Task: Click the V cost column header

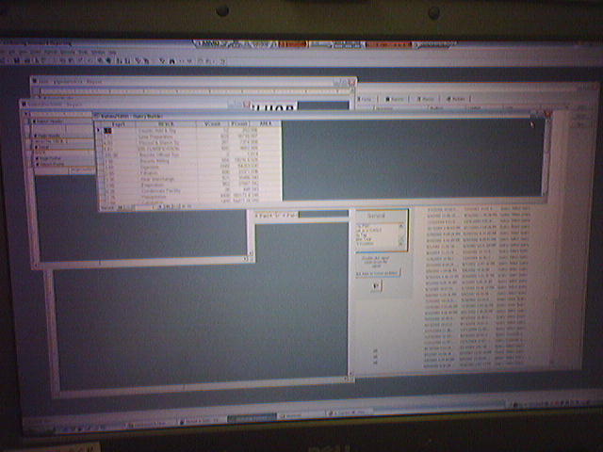Action: click(214, 124)
